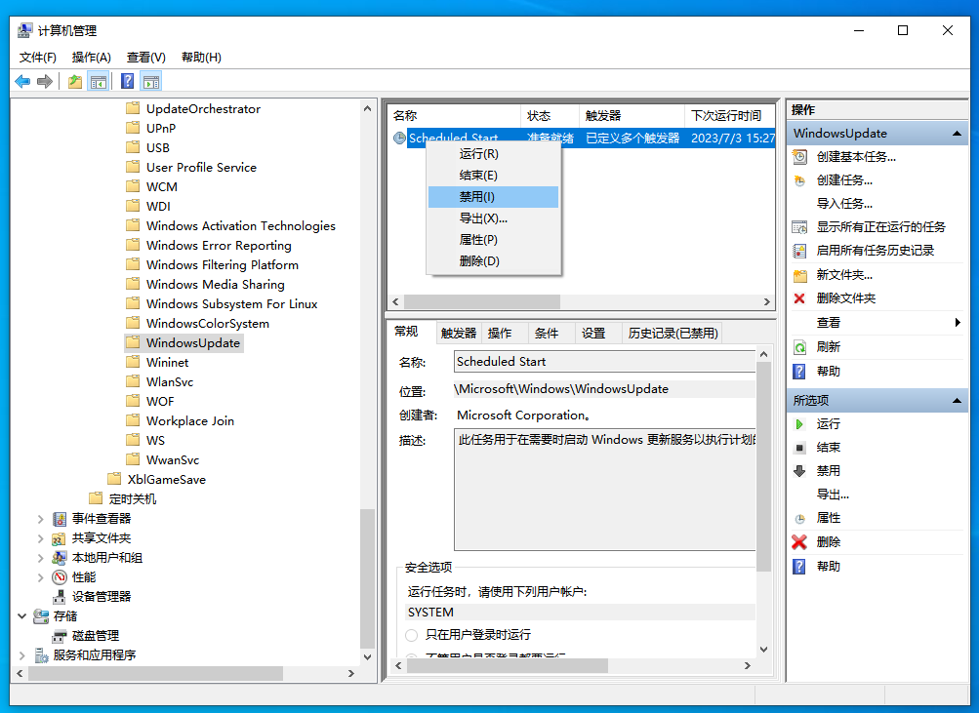Viewport: 979px width, 713px height.
Task: Toggle the Show/Hide Action Pane icon
Action: click(x=150, y=82)
